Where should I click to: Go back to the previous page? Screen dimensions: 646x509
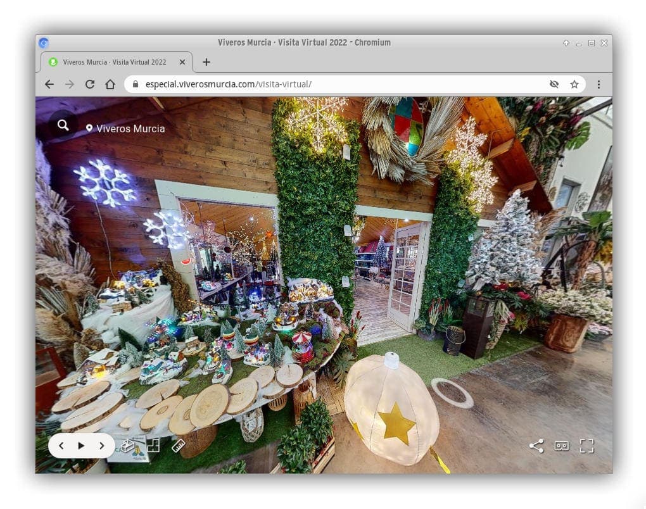pos(49,84)
